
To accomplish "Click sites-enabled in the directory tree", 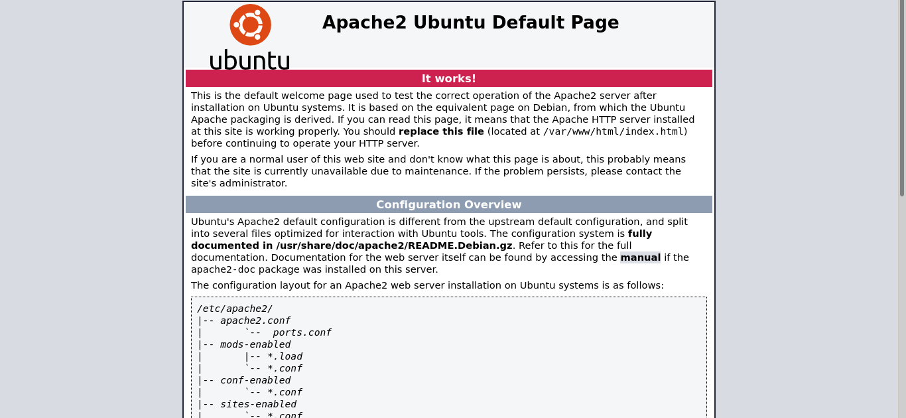I will coord(258,404).
